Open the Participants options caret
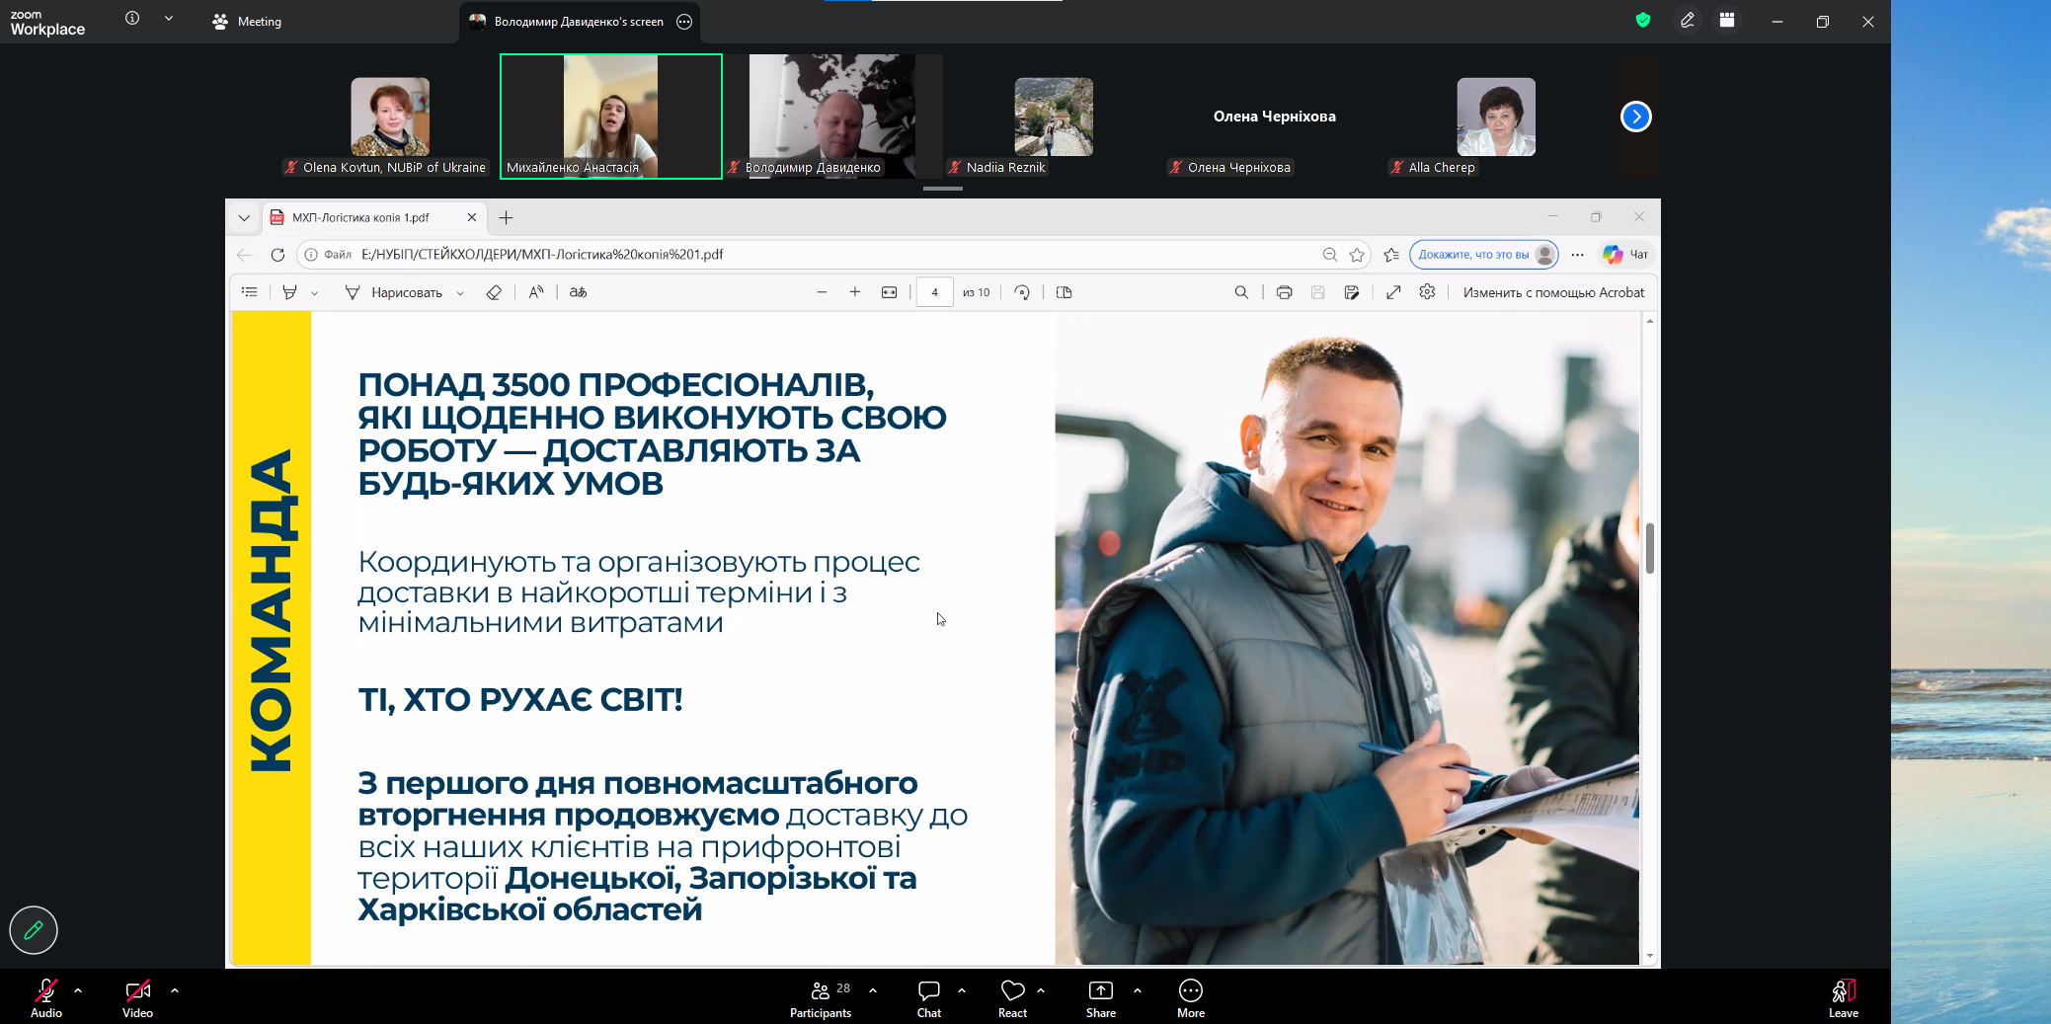 873,989
